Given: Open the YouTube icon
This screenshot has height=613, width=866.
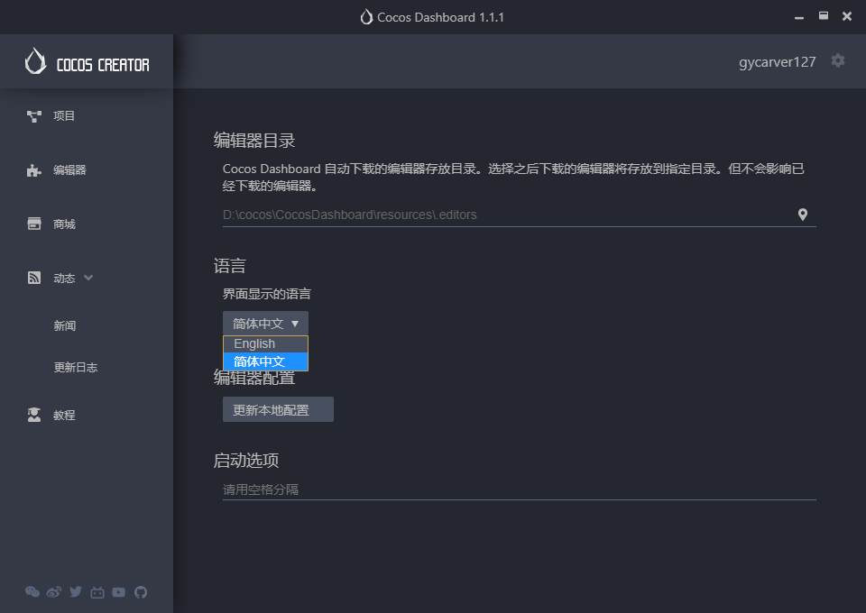Looking at the screenshot, I should [119, 592].
